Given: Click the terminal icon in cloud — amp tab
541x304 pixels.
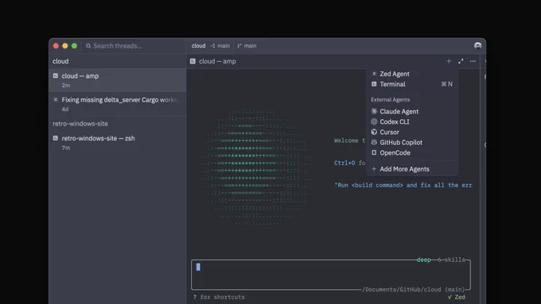Looking at the screenshot, I should click(193, 61).
